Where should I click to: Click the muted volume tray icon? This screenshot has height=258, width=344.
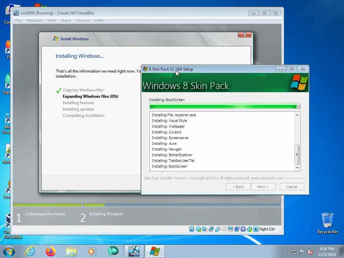point(310,252)
